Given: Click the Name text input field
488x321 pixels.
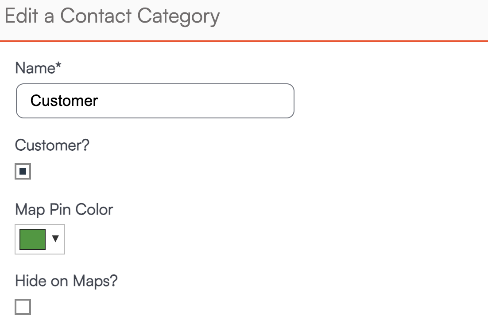Looking at the screenshot, I should [x=155, y=101].
